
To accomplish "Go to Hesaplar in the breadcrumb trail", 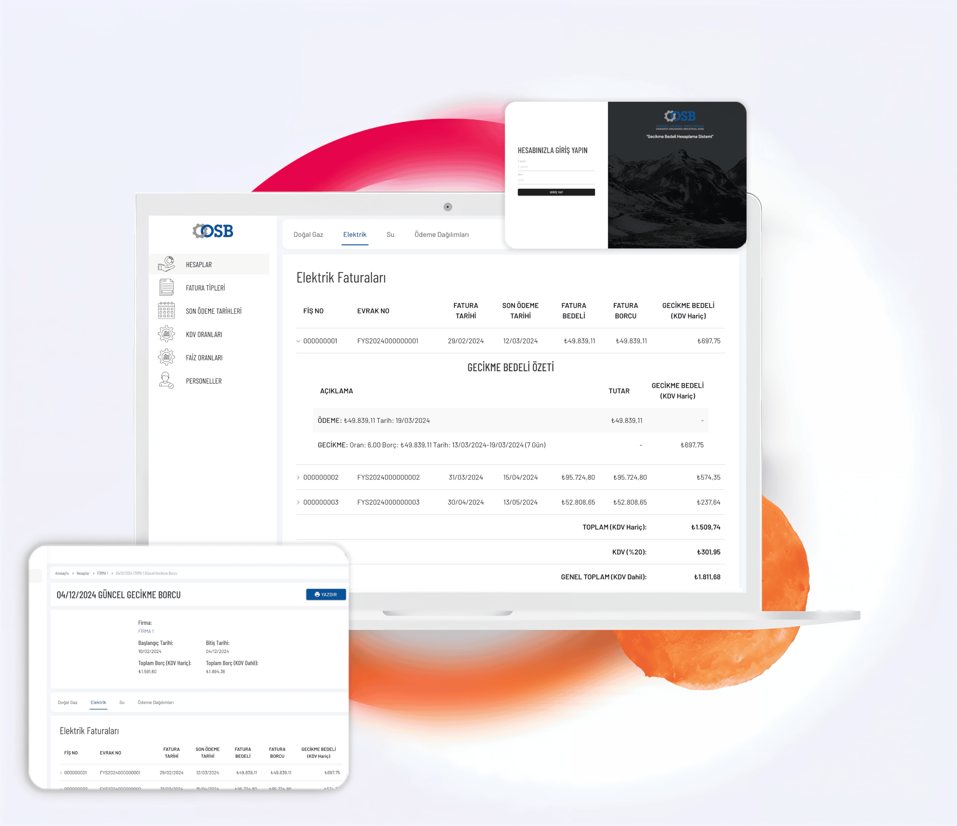I will pyautogui.click(x=83, y=573).
